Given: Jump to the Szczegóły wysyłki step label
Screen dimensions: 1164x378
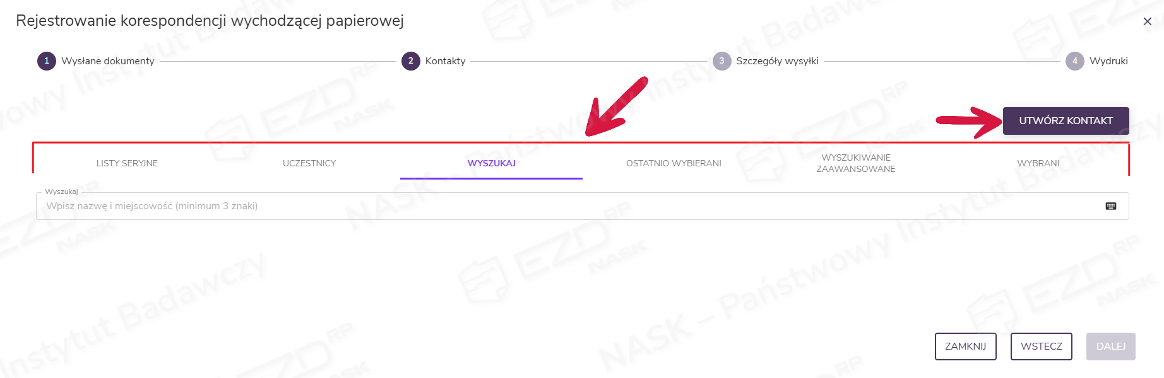Looking at the screenshot, I should tap(777, 61).
